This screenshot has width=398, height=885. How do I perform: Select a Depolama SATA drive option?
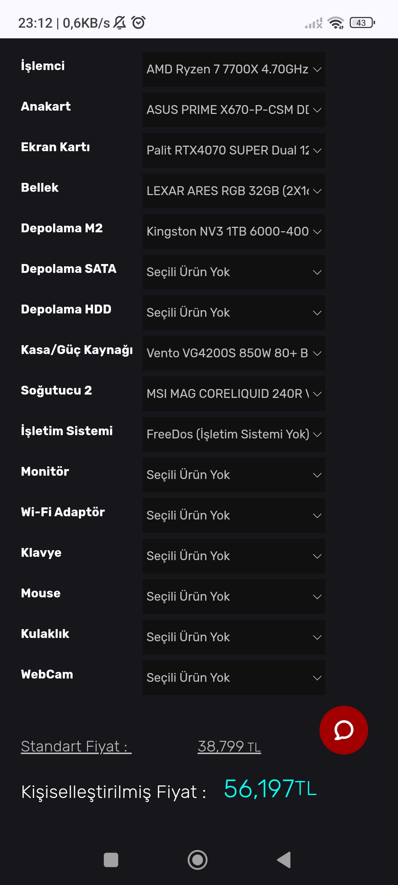coord(234,272)
